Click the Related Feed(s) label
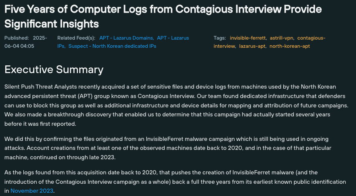 pos(76,38)
